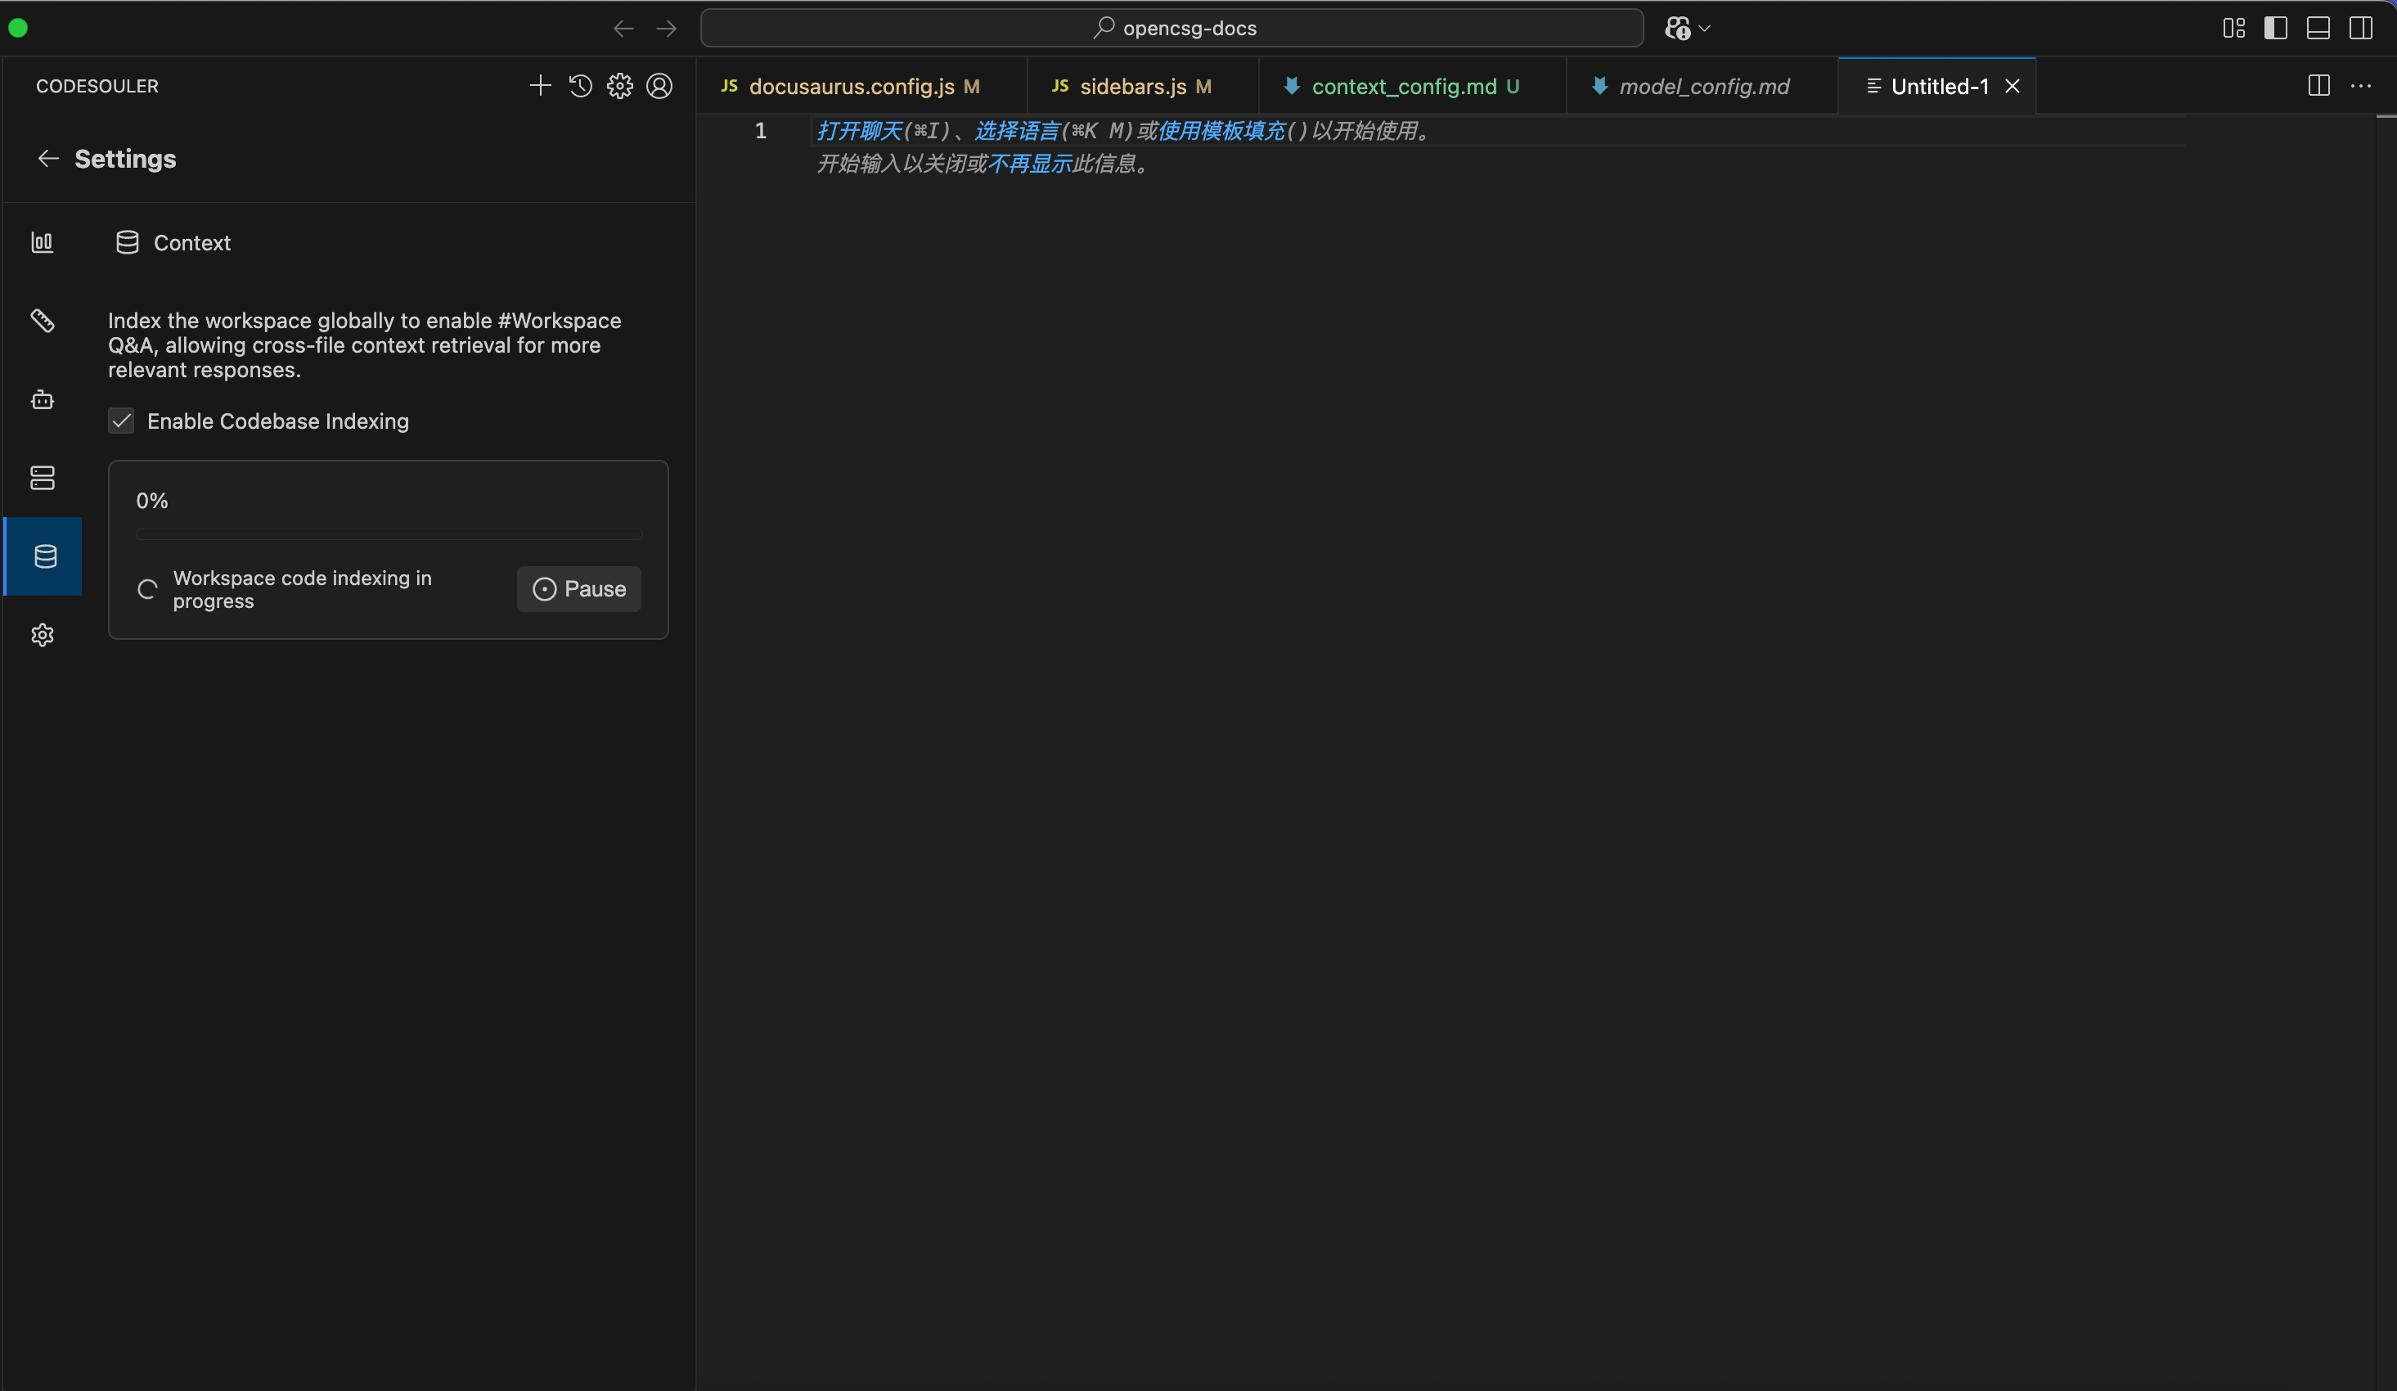Image resolution: width=2397 pixels, height=1391 pixels.
Task: Pause workspace code indexing
Action: pyautogui.click(x=578, y=589)
